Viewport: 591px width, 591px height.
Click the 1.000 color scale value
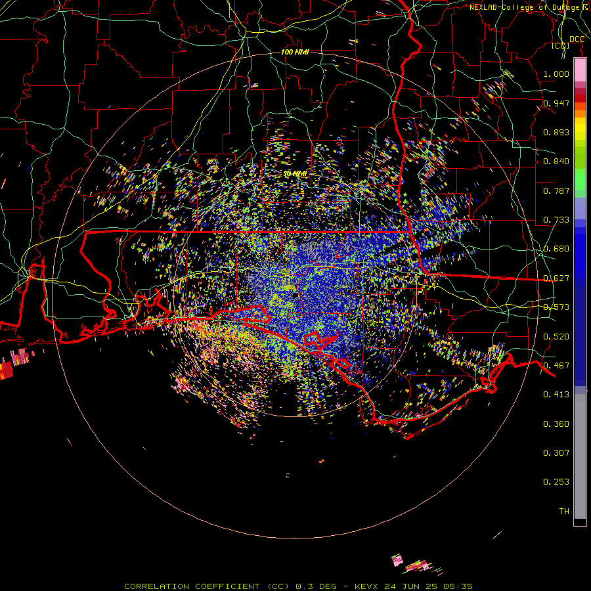(556, 74)
